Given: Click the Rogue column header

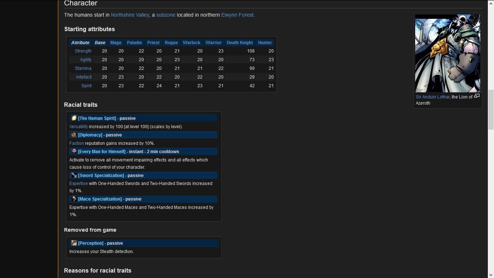Looking at the screenshot, I should [x=171, y=43].
